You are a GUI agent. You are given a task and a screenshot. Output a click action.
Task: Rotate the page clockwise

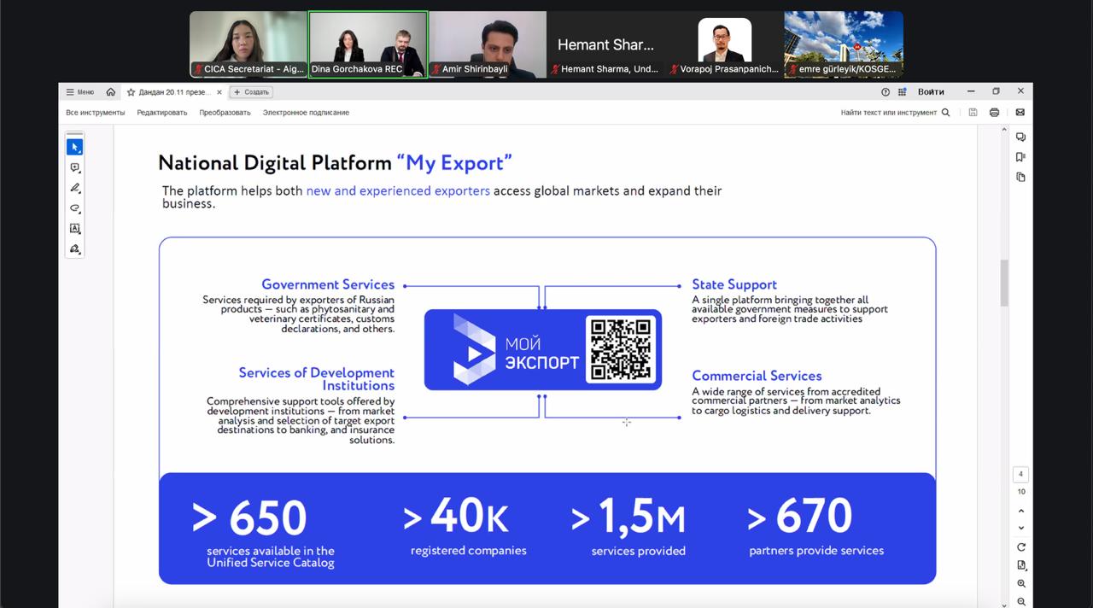pos(1021,547)
